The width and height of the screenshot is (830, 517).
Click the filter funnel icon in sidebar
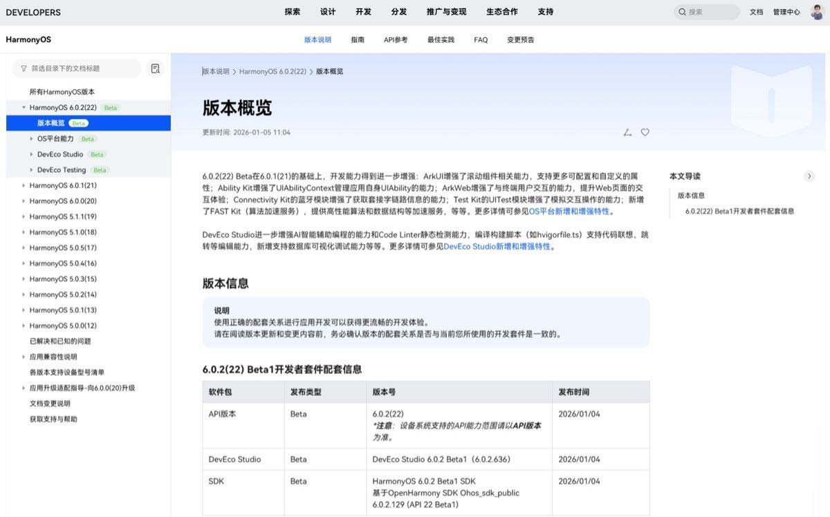pyautogui.click(x=24, y=68)
